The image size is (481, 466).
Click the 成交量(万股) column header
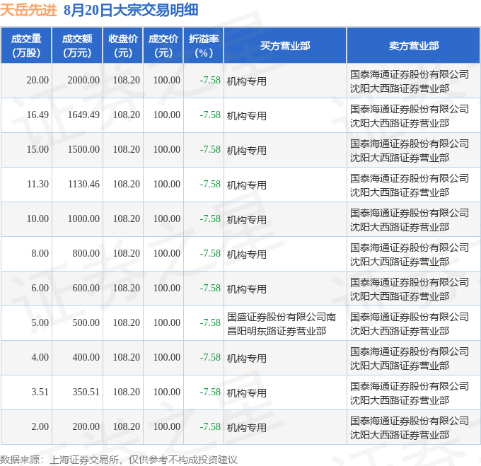coord(26,45)
